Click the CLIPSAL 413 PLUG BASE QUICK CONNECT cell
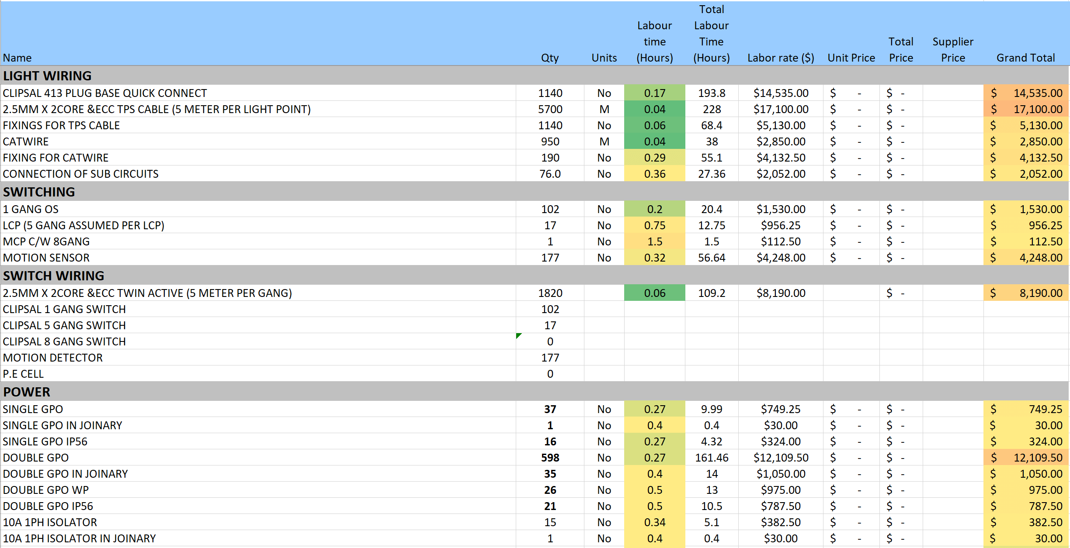 click(105, 93)
